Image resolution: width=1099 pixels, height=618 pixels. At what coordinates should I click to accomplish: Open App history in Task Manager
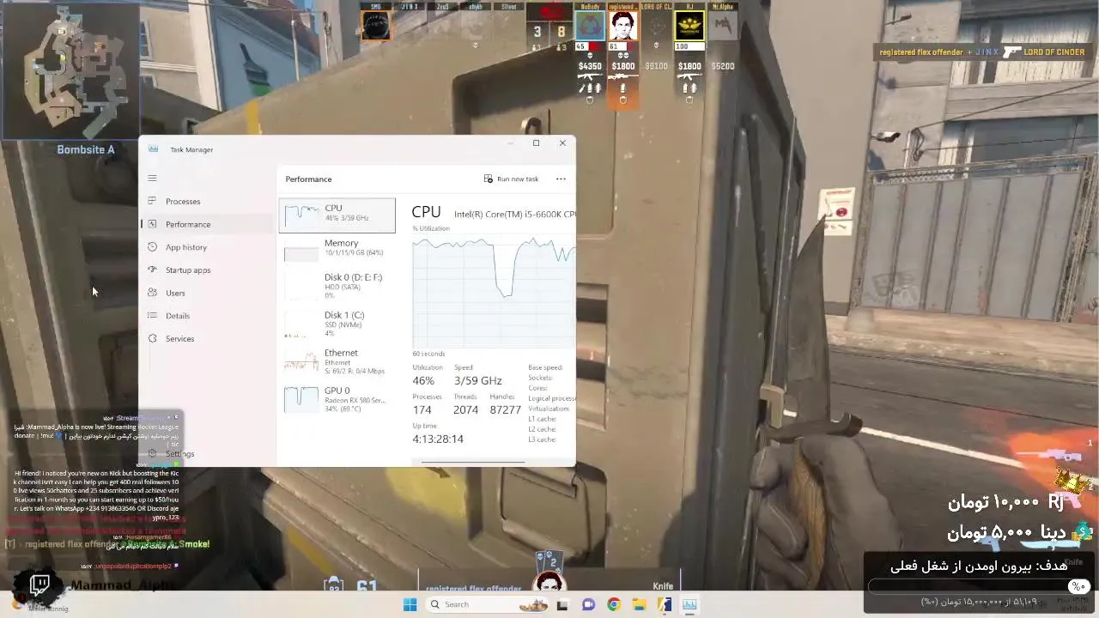(206, 247)
